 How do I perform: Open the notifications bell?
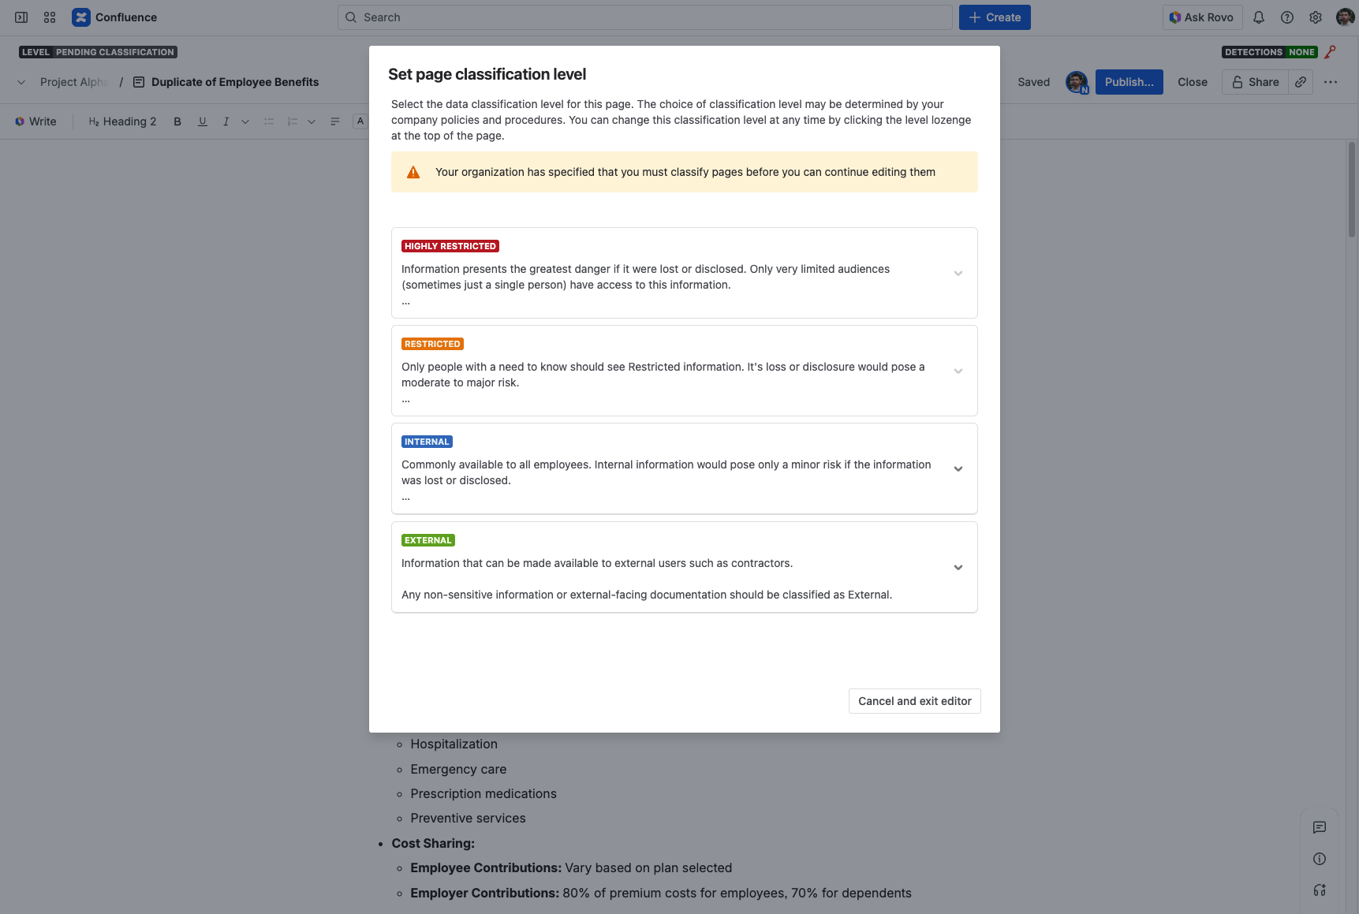[1259, 17]
